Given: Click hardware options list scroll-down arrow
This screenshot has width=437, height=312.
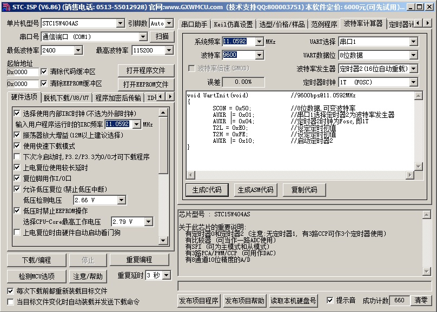Looking at the screenshot, I should coord(163,241).
